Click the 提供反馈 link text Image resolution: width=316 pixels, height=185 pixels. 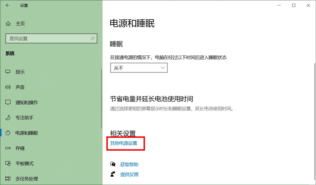129,174
